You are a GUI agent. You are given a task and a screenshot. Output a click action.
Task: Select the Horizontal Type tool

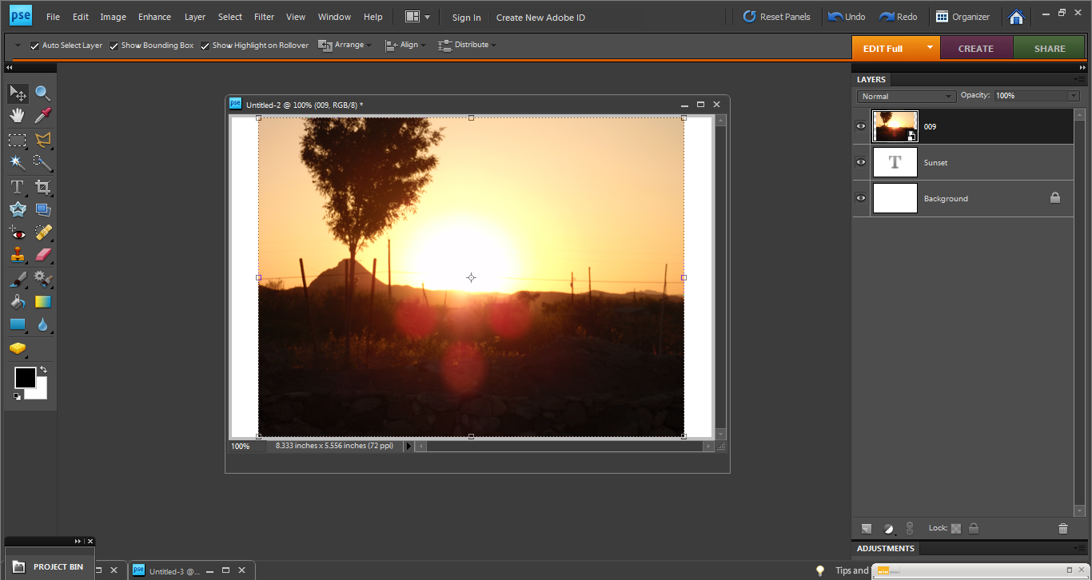(17, 187)
